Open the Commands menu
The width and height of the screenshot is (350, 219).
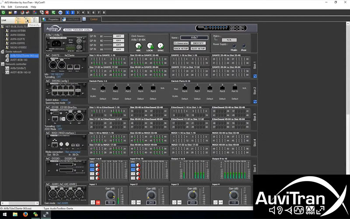click(x=21, y=7)
